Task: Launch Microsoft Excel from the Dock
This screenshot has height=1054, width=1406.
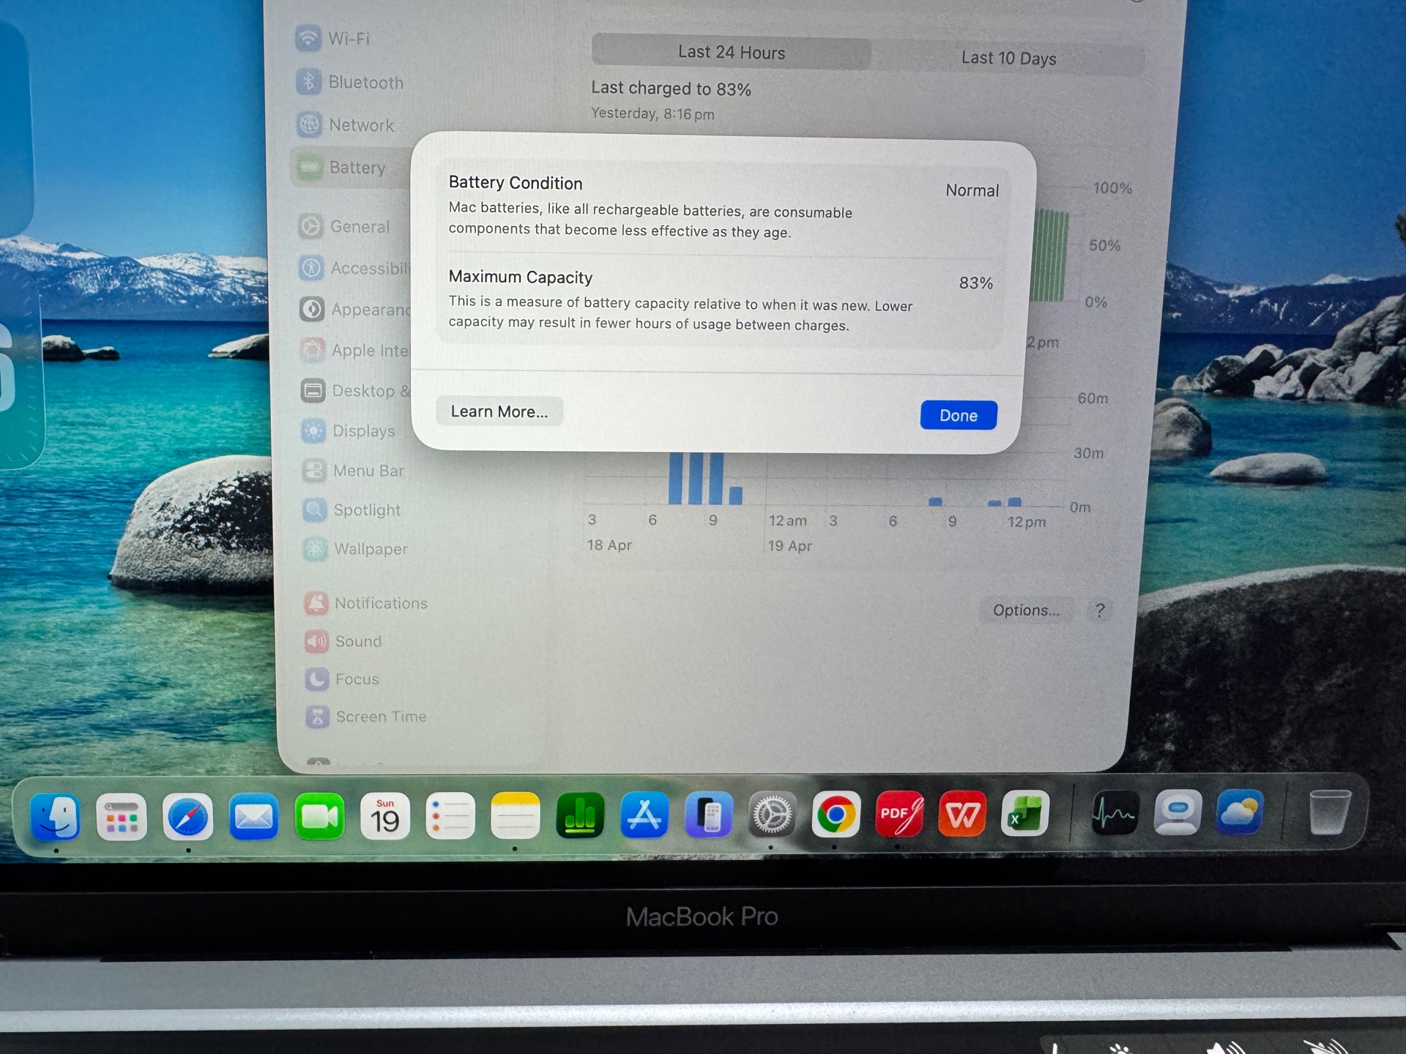Action: click(1025, 812)
